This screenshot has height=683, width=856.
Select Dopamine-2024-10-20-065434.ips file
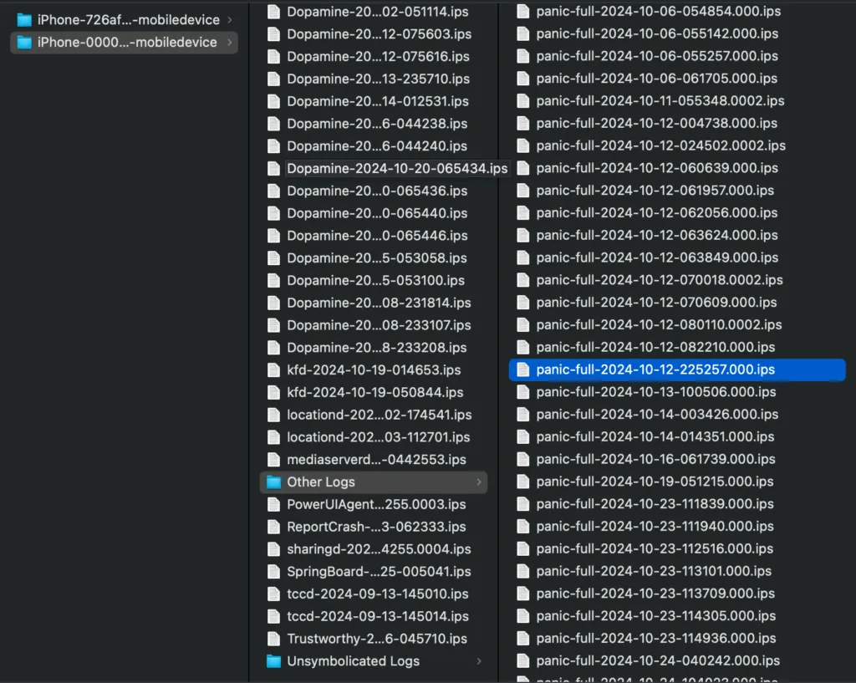tap(396, 168)
